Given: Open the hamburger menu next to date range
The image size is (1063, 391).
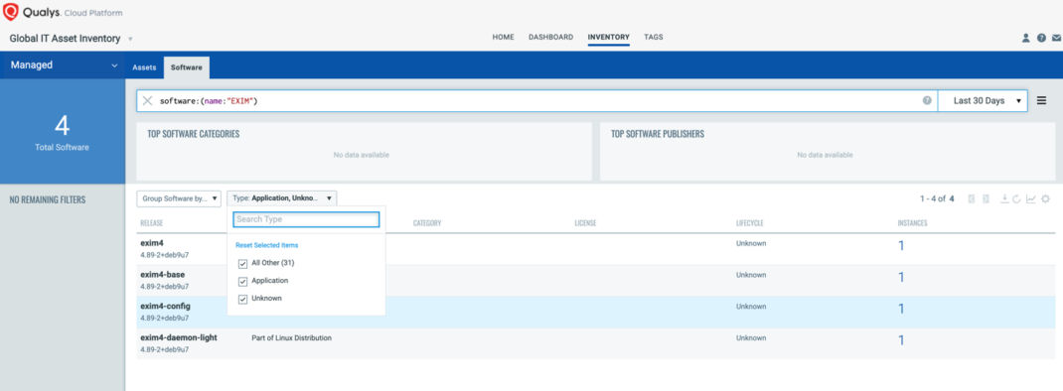Looking at the screenshot, I should coord(1042,100).
